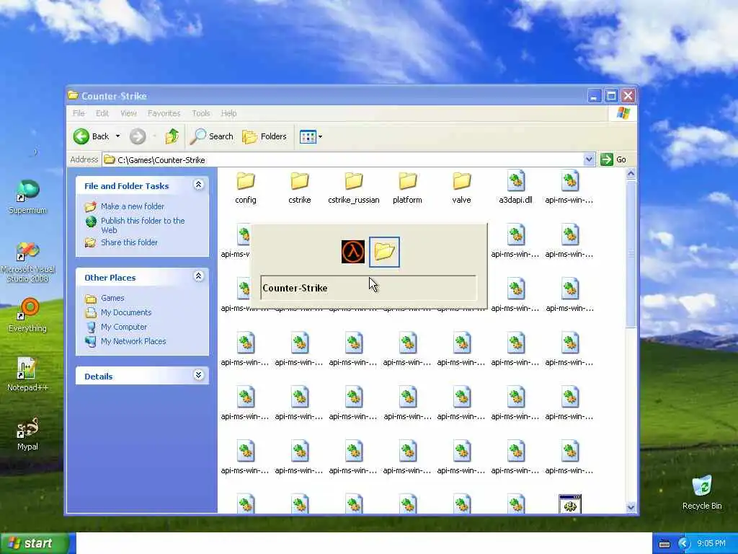The image size is (738, 554).
Task: Go up one folder level
Action: pos(172,136)
